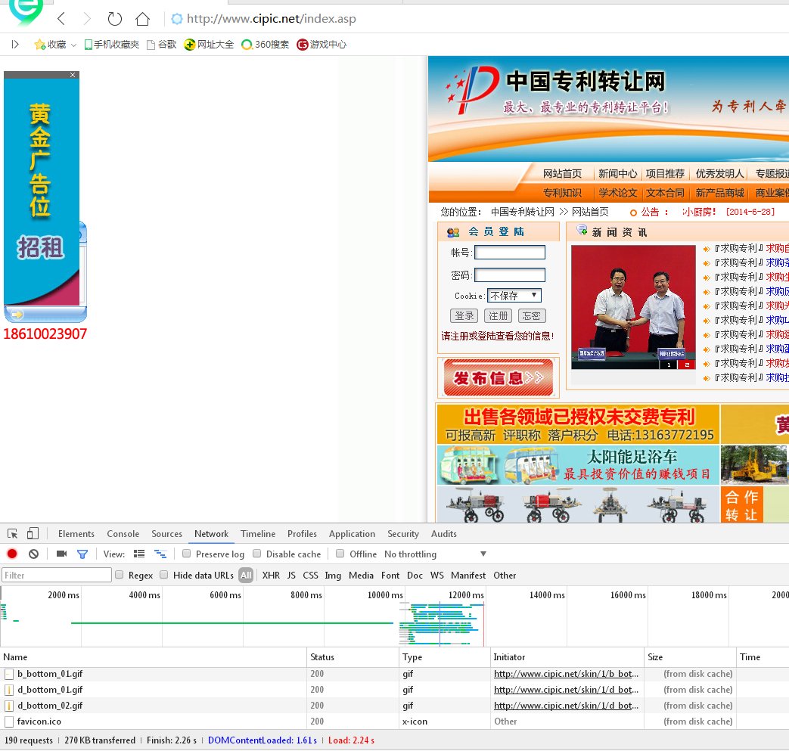The image size is (789, 751).
Task: Stop recording network log red button
Action: (12, 554)
